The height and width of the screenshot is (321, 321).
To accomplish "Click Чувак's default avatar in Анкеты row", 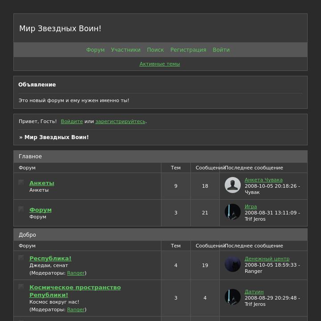I will (233, 185).
